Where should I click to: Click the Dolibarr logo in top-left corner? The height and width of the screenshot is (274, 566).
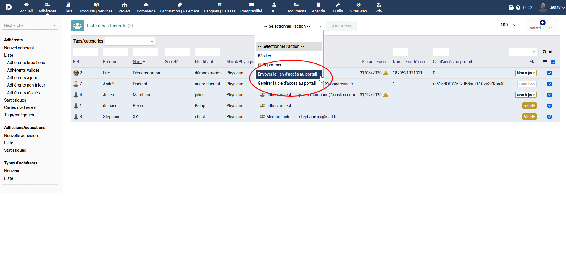(x=9, y=7)
